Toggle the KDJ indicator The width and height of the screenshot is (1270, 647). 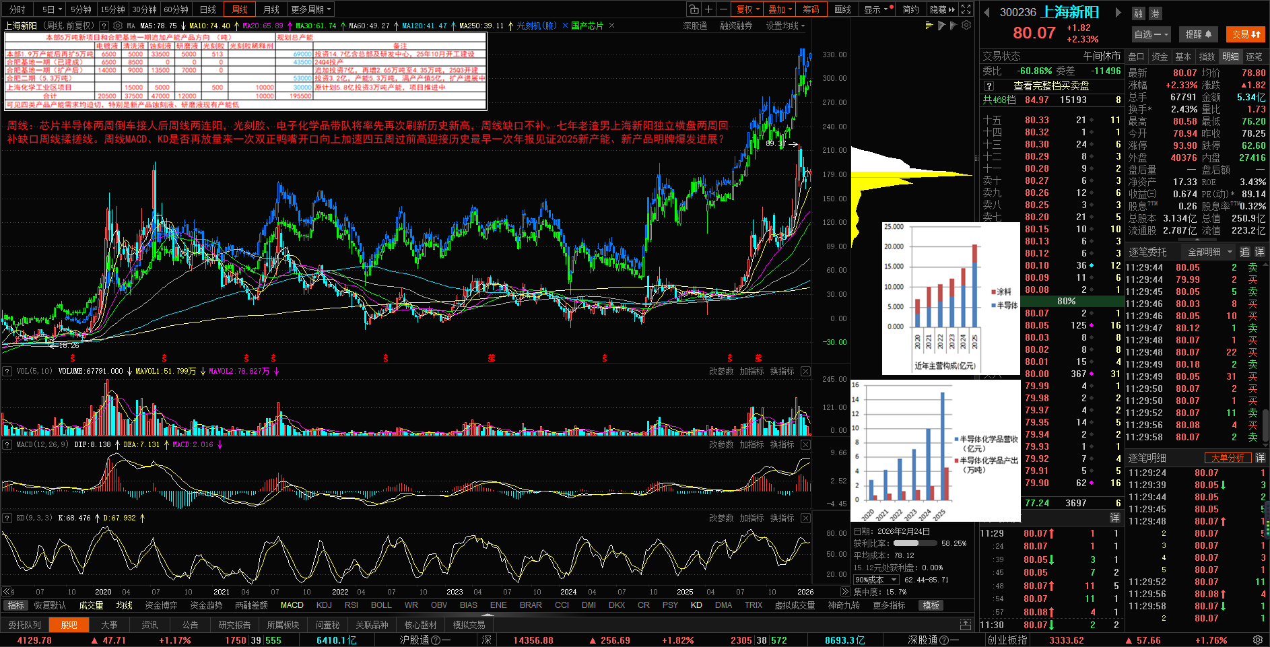coord(324,605)
